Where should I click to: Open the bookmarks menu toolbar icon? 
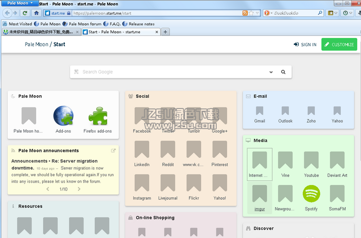(330, 13)
